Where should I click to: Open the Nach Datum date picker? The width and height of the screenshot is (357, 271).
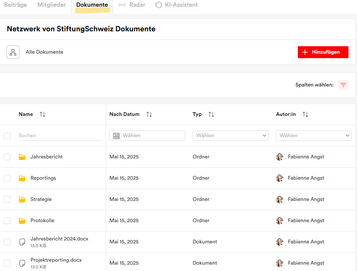pos(147,136)
